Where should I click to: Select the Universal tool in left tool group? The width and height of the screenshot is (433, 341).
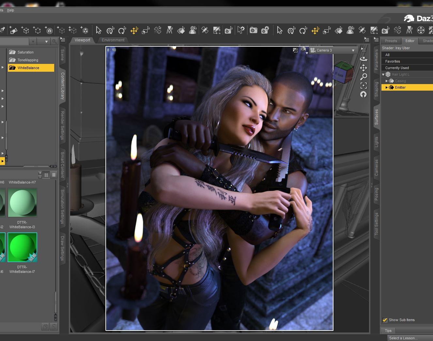(110, 30)
